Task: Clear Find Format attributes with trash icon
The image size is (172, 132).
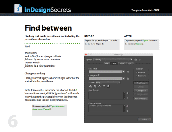Action: point(127,98)
